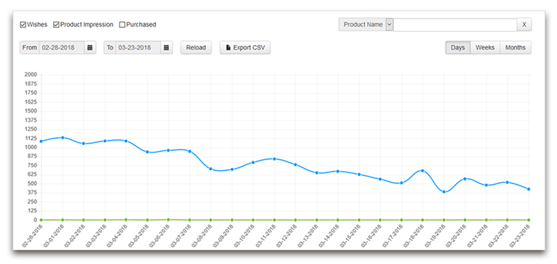This screenshot has height=264, width=557.
Task: Click the y-axis value 500
Action: click(32, 184)
